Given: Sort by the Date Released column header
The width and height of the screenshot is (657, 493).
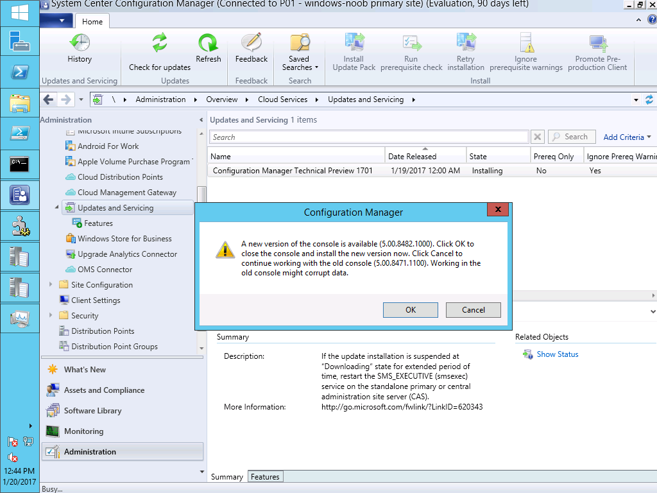Looking at the screenshot, I should tap(425, 156).
